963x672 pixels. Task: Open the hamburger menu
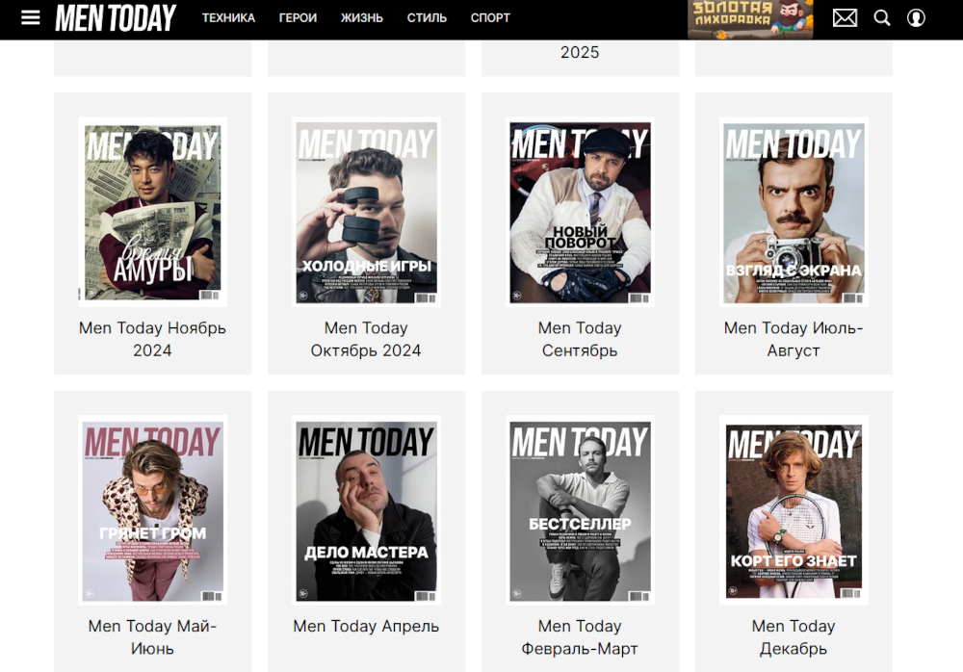tap(30, 18)
